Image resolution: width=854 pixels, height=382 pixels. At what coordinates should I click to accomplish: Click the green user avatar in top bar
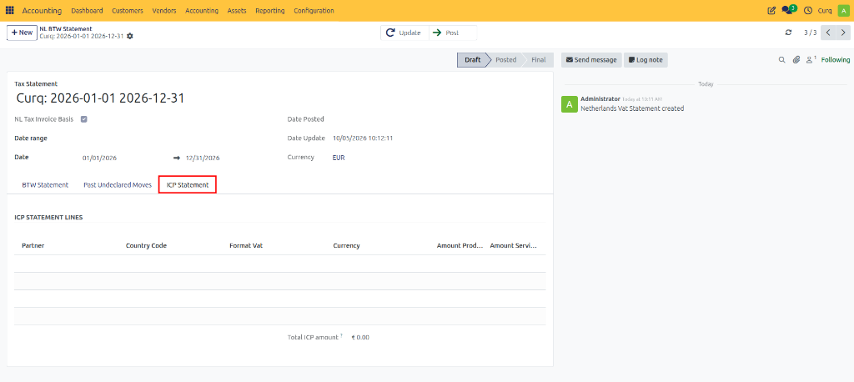click(x=842, y=10)
